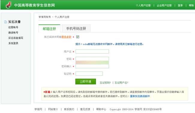Open the 忘记用户名? link

click(121, 83)
